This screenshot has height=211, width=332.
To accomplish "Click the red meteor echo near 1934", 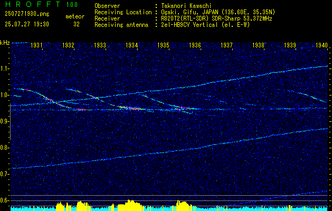I will (130, 108).
